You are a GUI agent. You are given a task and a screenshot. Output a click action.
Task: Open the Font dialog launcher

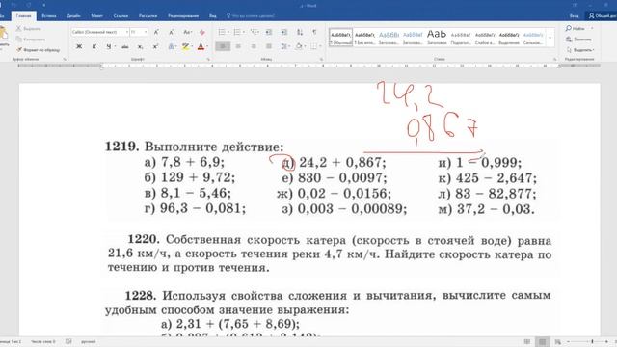tap(208, 59)
